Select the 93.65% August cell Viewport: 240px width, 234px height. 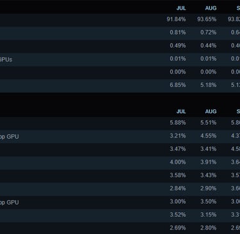[x=207, y=19]
